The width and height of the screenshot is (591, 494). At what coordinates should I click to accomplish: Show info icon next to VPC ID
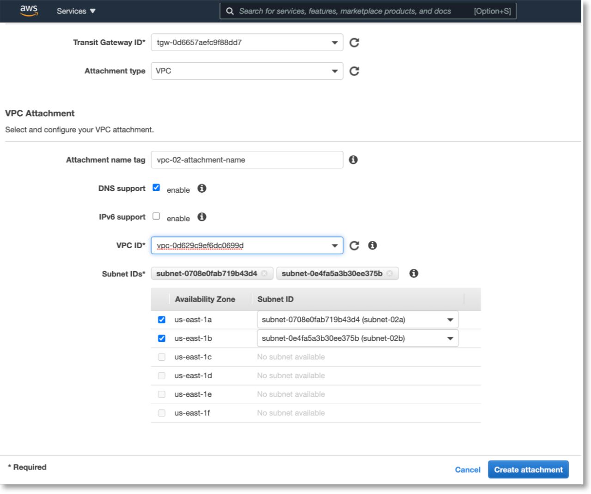click(x=372, y=245)
